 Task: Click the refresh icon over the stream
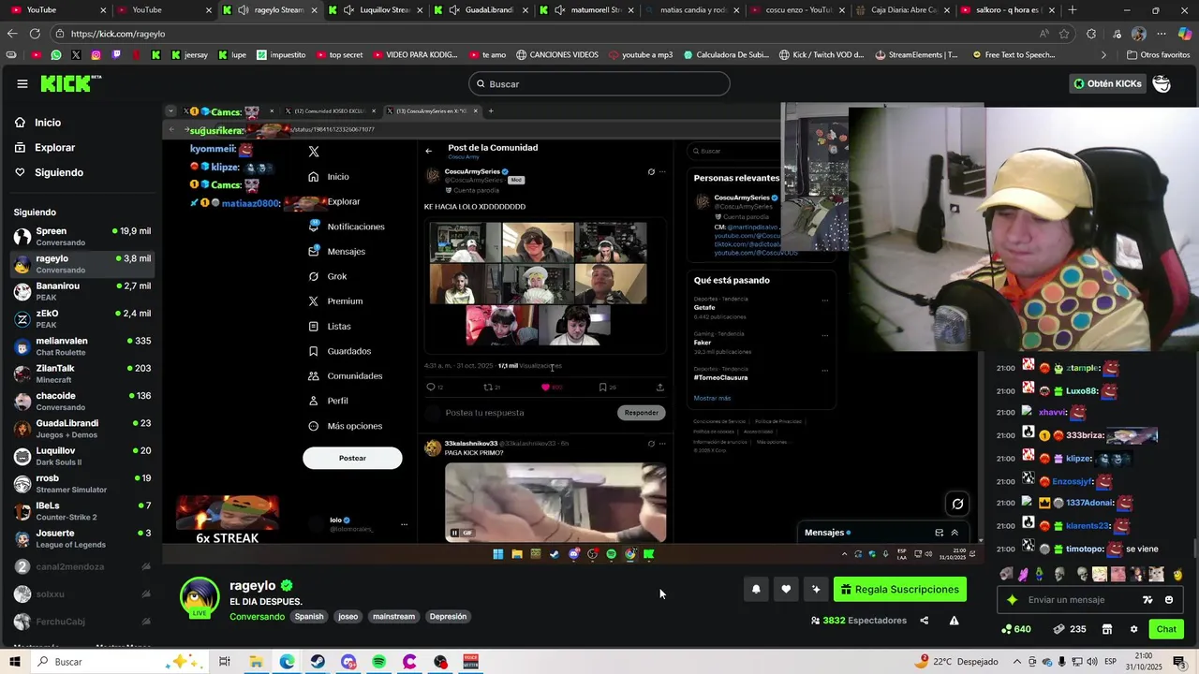(x=957, y=504)
